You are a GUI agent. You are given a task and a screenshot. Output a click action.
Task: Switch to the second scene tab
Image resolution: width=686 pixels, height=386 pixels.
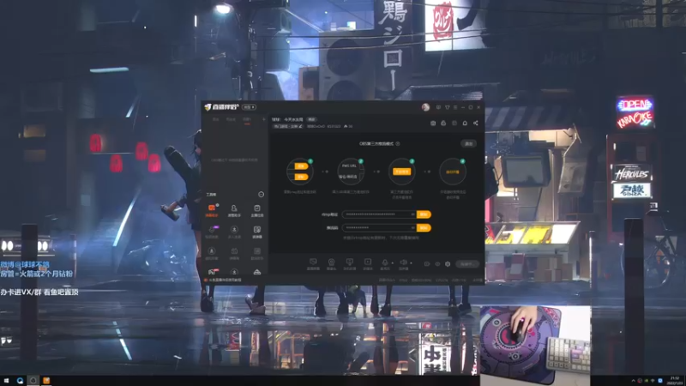coord(231,119)
